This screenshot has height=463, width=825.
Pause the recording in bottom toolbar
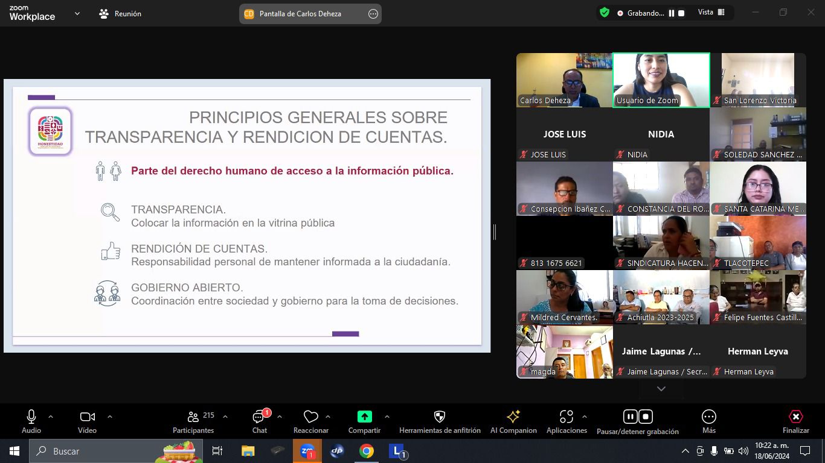[630, 417]
